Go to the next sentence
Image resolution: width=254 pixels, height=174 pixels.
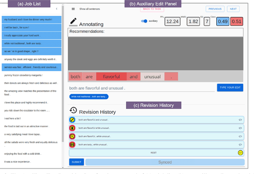(x=233, y=9)
